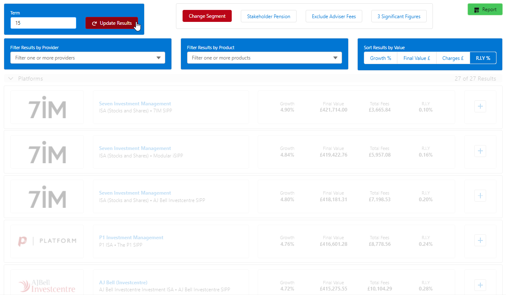
Task: Click the 7IM logo in 7IM SIPP row
Action: click(47, 108)
